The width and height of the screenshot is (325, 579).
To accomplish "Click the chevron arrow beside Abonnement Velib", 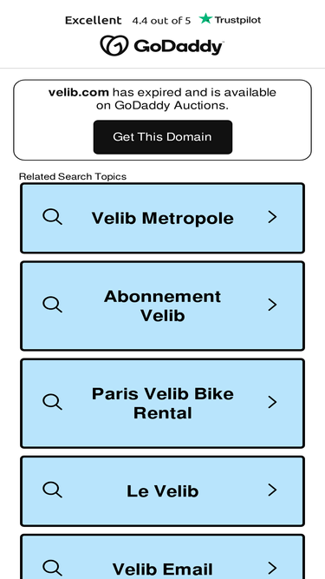I will [x=272, y=305].
